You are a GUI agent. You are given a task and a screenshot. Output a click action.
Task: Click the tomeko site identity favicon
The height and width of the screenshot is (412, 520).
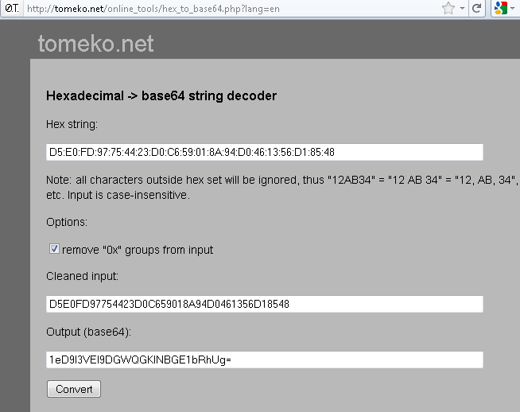pyautogui.click(x=12, y=8)
